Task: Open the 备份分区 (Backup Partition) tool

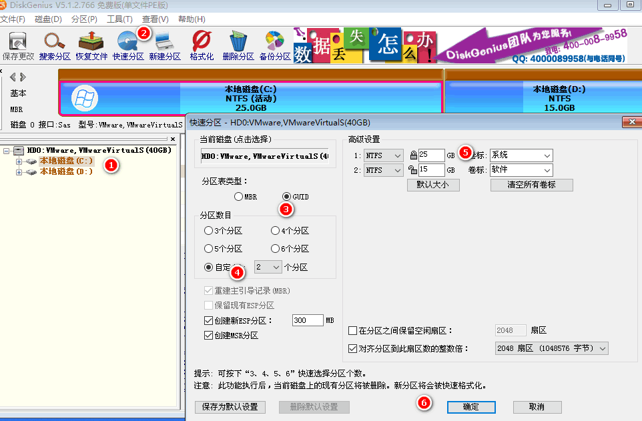Action: 275,41
